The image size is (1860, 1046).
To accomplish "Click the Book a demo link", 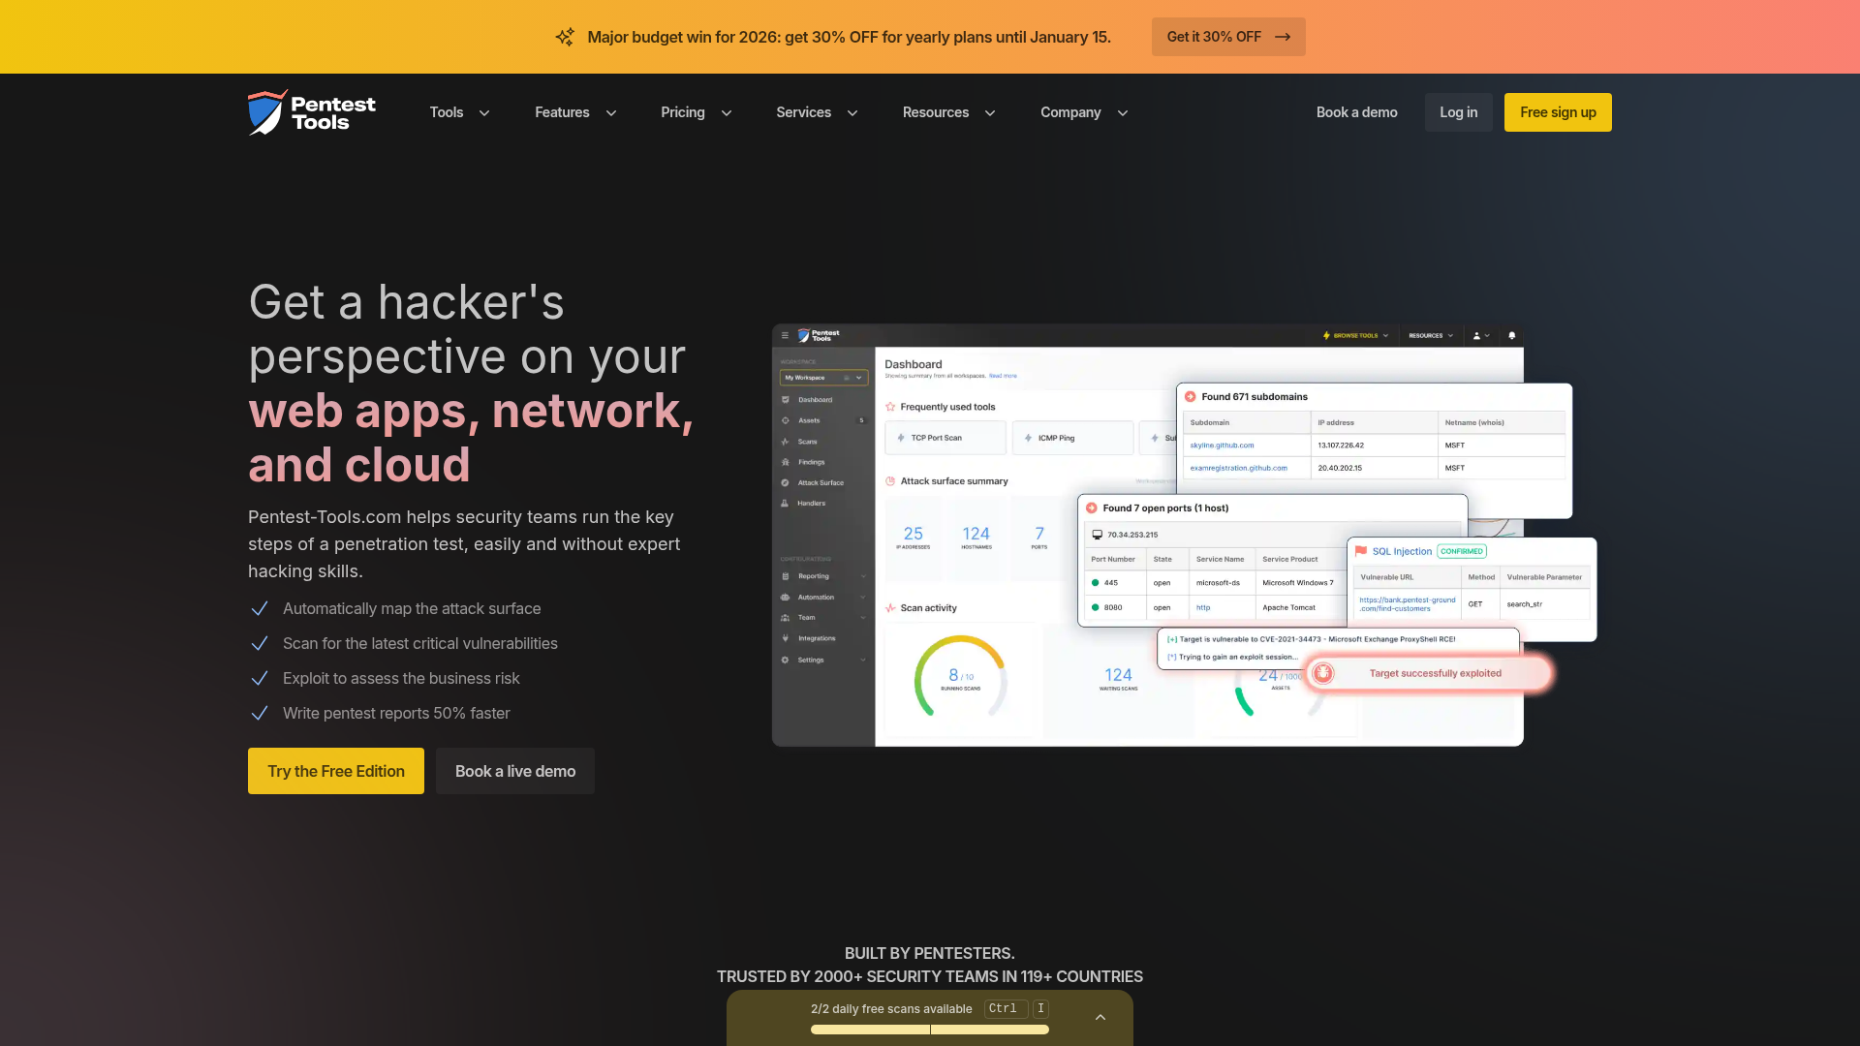I will (1356, 112).
